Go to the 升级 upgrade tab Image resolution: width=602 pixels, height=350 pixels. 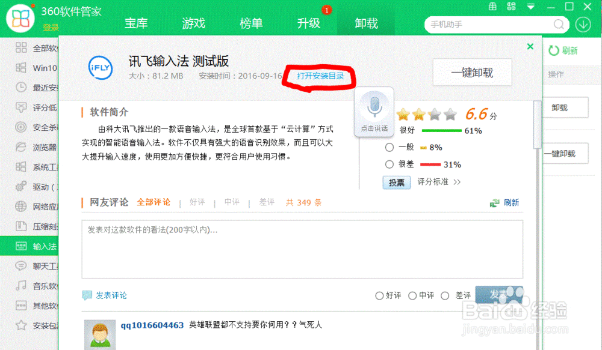[x=308, y=23]
